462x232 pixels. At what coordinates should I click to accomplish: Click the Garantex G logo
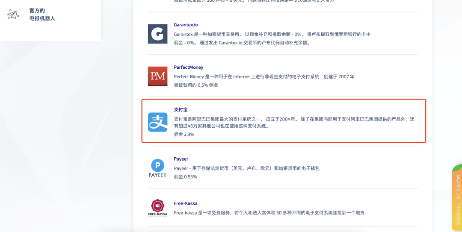point(157,34)
